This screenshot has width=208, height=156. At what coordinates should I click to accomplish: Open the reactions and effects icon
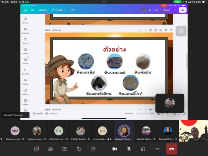pos(79,149)
